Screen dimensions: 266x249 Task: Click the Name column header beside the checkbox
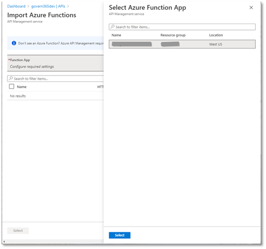pos(21,87)
